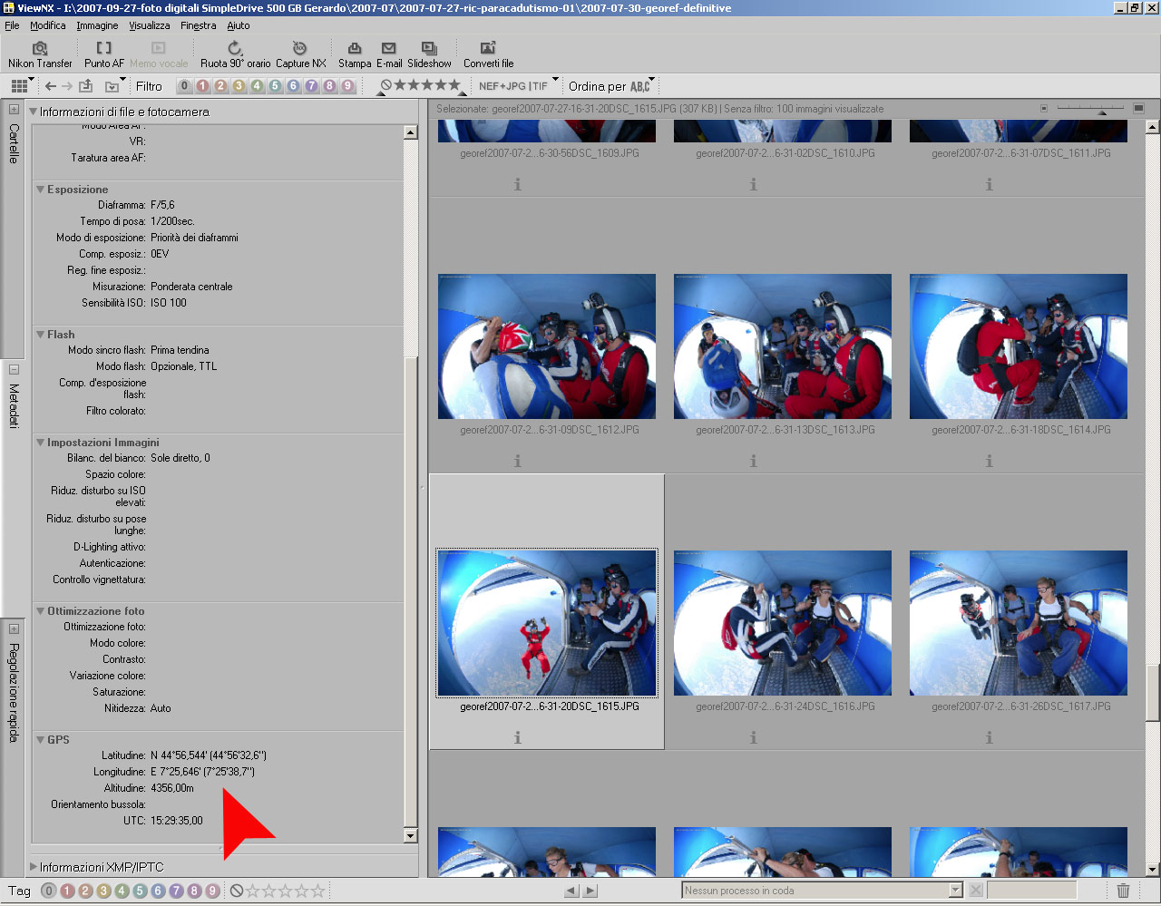
Task: Collapse the Flash section
Action: point(41,335)
